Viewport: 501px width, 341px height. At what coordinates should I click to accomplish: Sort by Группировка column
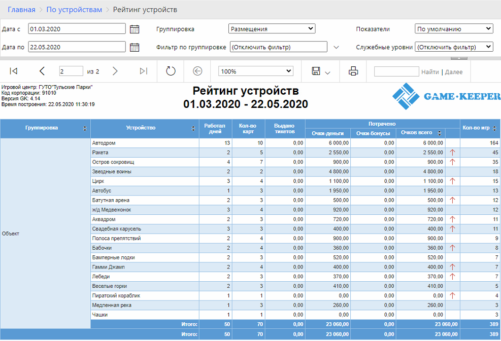(85, 128)
